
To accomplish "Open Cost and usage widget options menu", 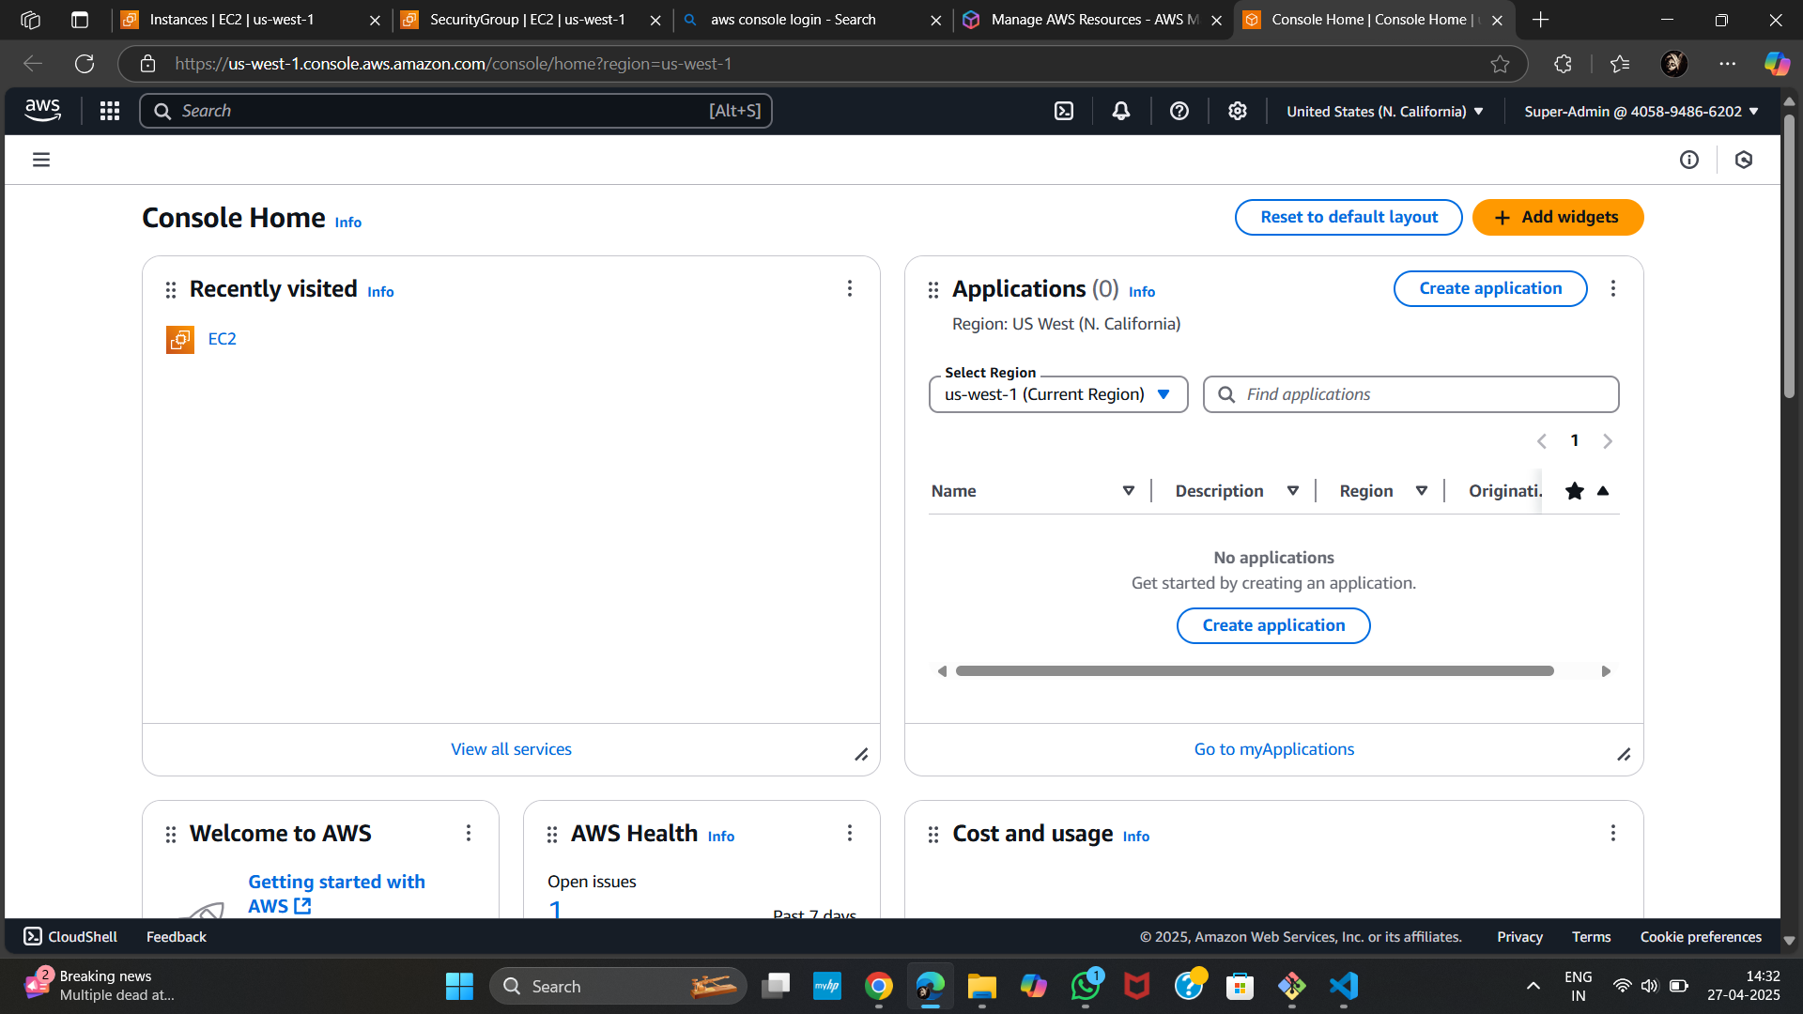I will coord(1613,833).
